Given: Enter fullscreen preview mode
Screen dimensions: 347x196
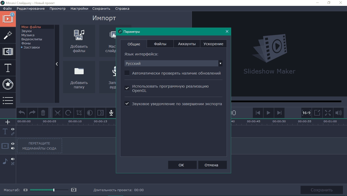Looking at the screenshot, I should coord(328,113).
